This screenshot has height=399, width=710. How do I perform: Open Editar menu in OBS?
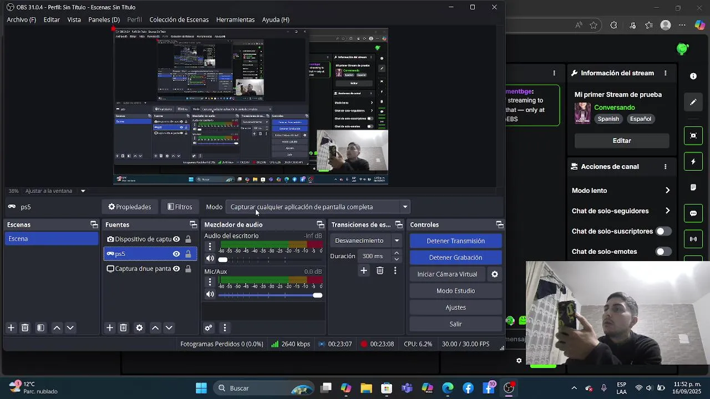(x=52, y=19)
